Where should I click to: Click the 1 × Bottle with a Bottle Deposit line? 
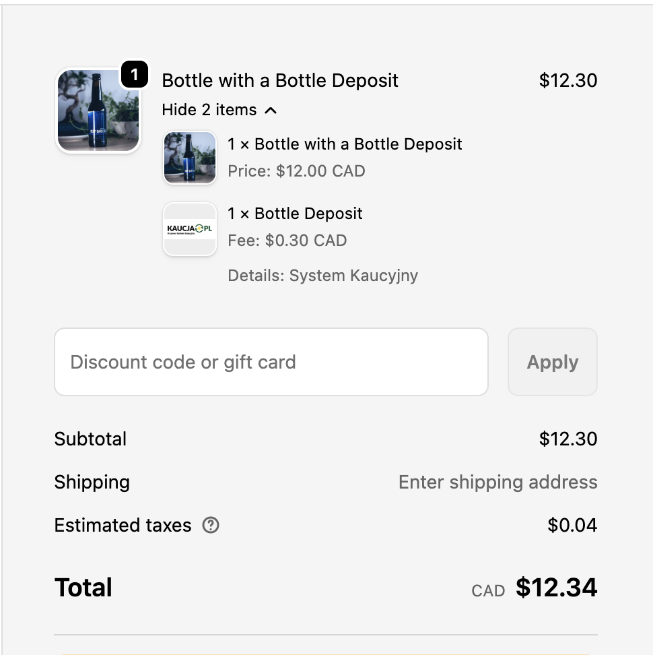pyautogui.click(x=345, y=144)
